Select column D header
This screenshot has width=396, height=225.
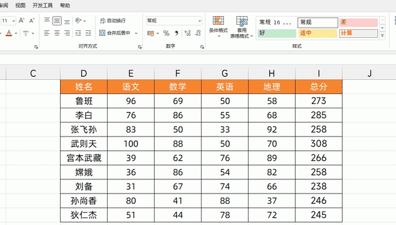(x=84, y=73)
